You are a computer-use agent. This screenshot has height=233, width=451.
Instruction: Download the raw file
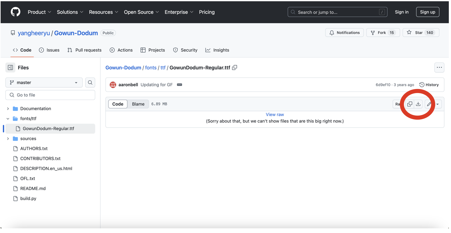pos(418,104)
